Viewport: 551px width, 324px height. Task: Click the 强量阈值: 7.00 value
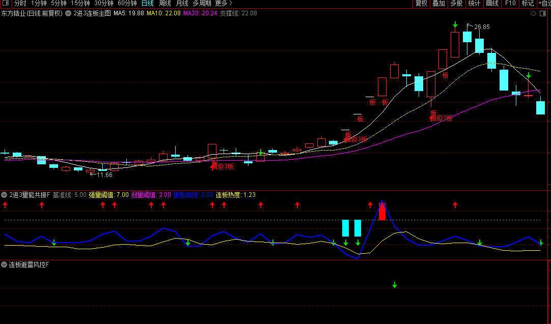coord(108,195)
